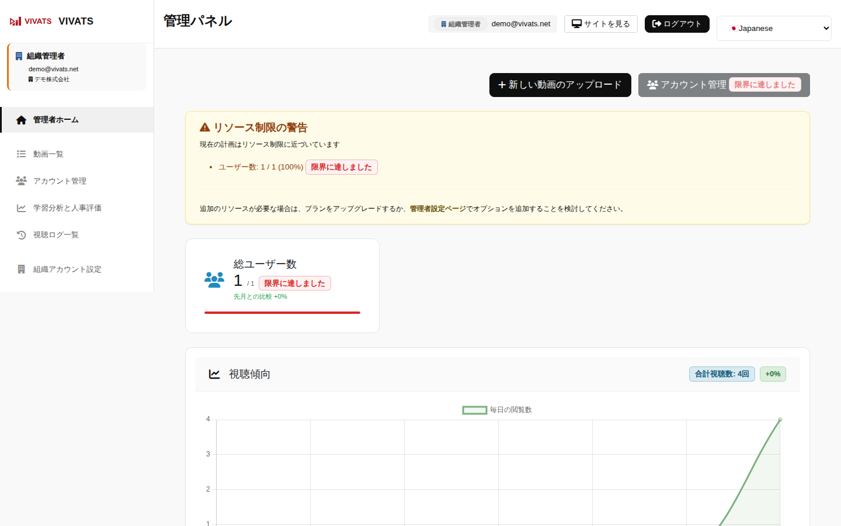
Task: Click the ログアウト button
Action: pyautogui.click(x=677, y=24)
